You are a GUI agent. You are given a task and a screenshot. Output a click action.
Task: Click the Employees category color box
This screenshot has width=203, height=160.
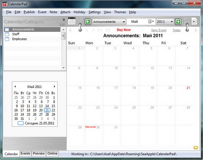pos(7,39)
